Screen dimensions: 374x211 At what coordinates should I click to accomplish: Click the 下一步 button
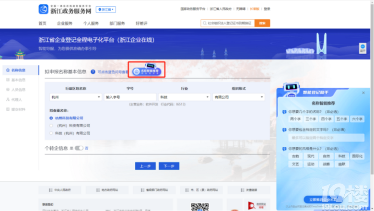pos(169,166)
